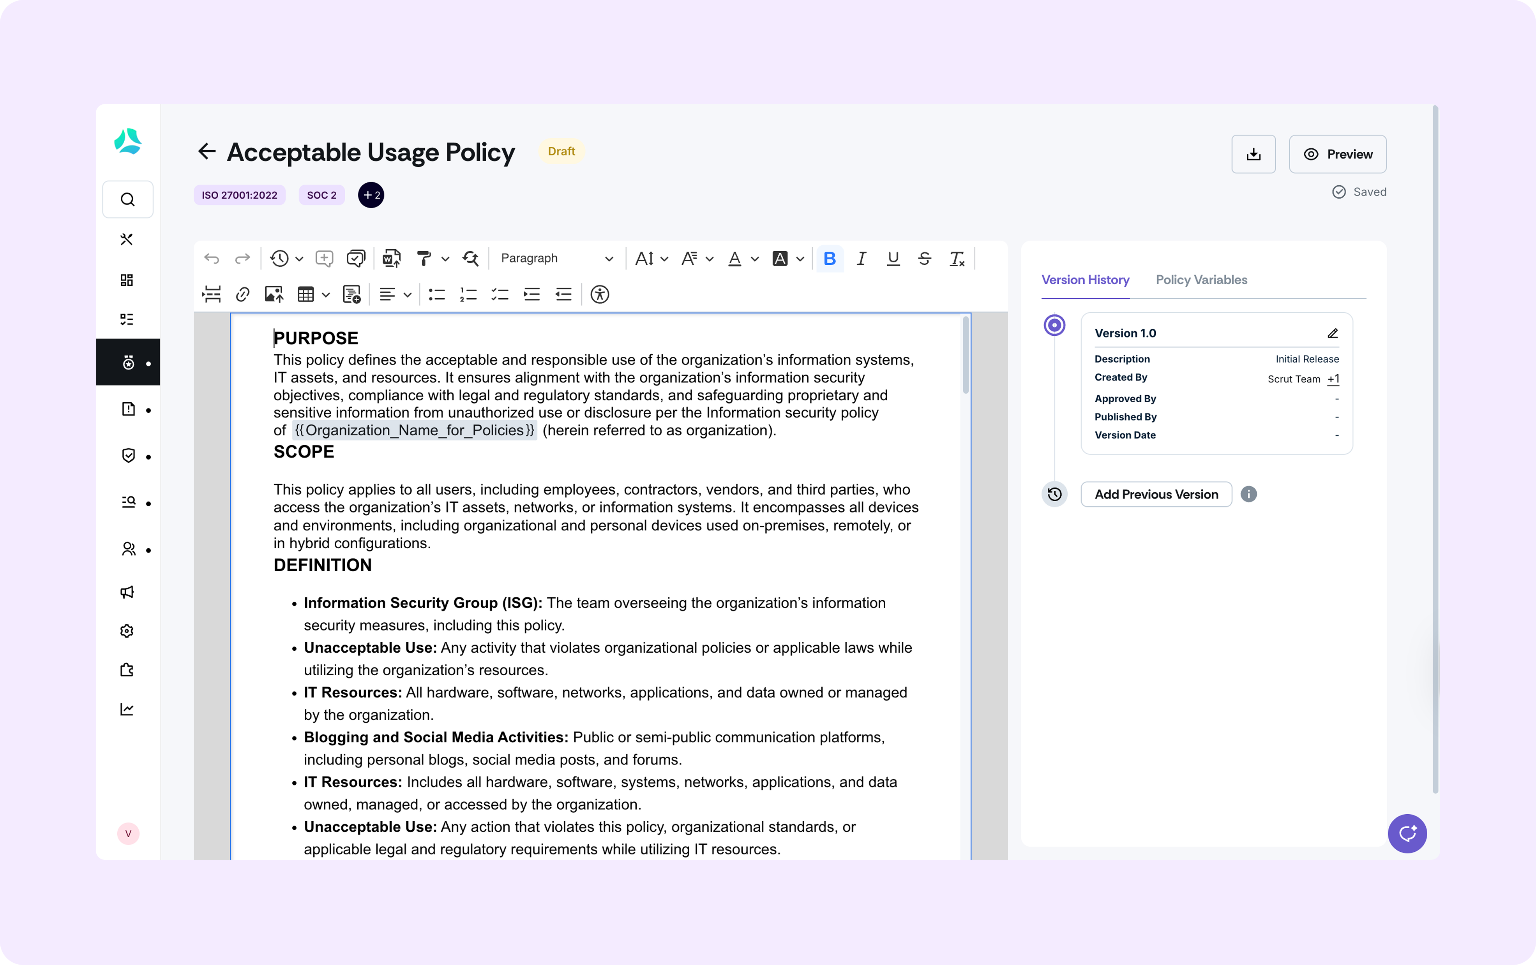Click the download policy icon
Image resolution: width=1536 pixels, height=965 pixels.
tap(1253, 154)
